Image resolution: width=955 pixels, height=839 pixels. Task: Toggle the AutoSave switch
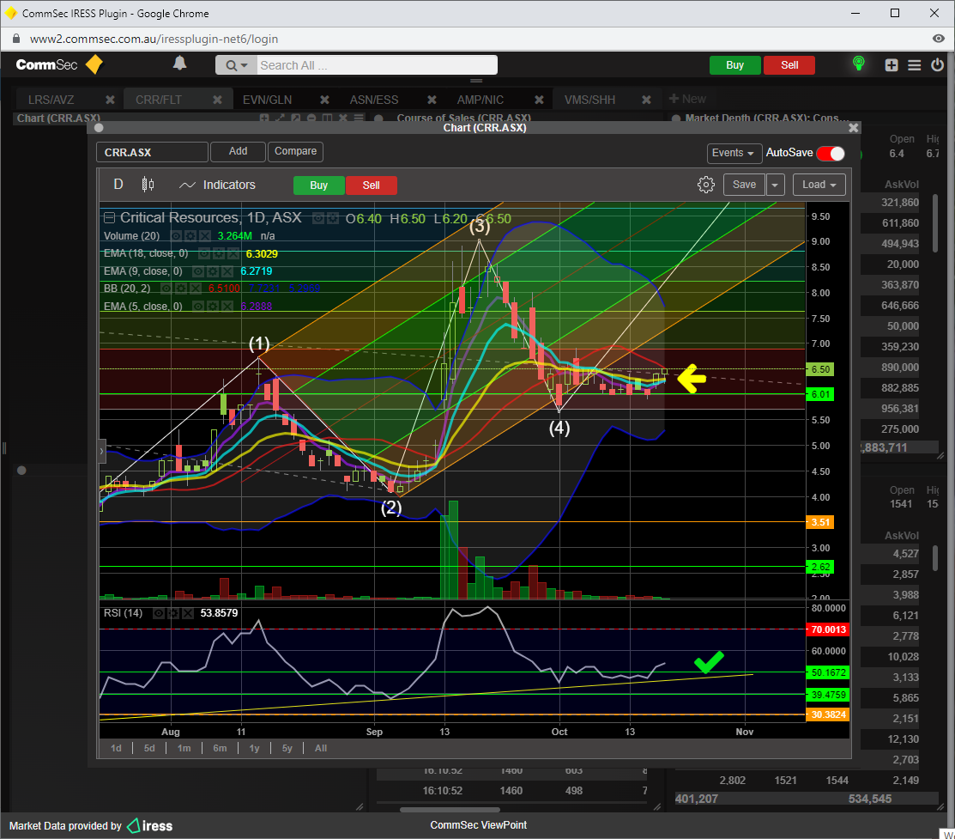(x=830, y=153)
